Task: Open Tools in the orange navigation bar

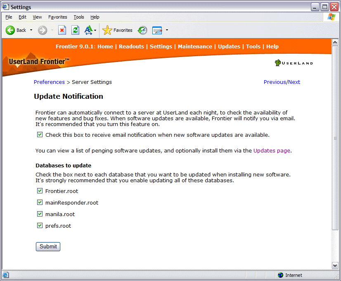Action: 253,46
